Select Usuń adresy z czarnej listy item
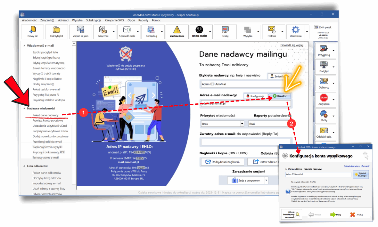 click(49, 189)
